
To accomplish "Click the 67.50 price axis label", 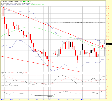I will tap(108, 21).
